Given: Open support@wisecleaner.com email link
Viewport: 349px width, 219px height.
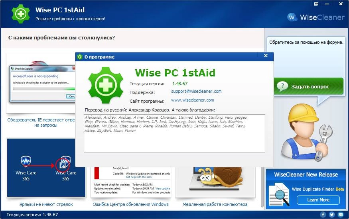Looking at the screenshot, I should (x=196, y=91).
